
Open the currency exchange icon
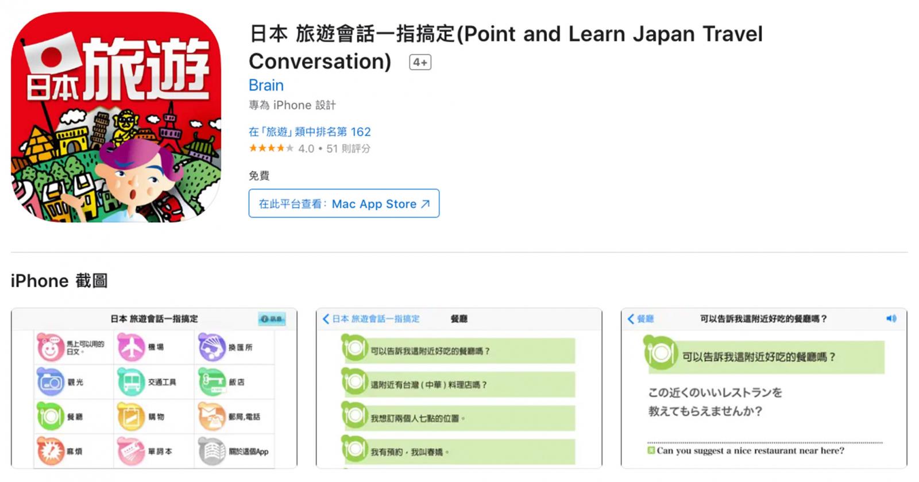(x=213, y=347)
